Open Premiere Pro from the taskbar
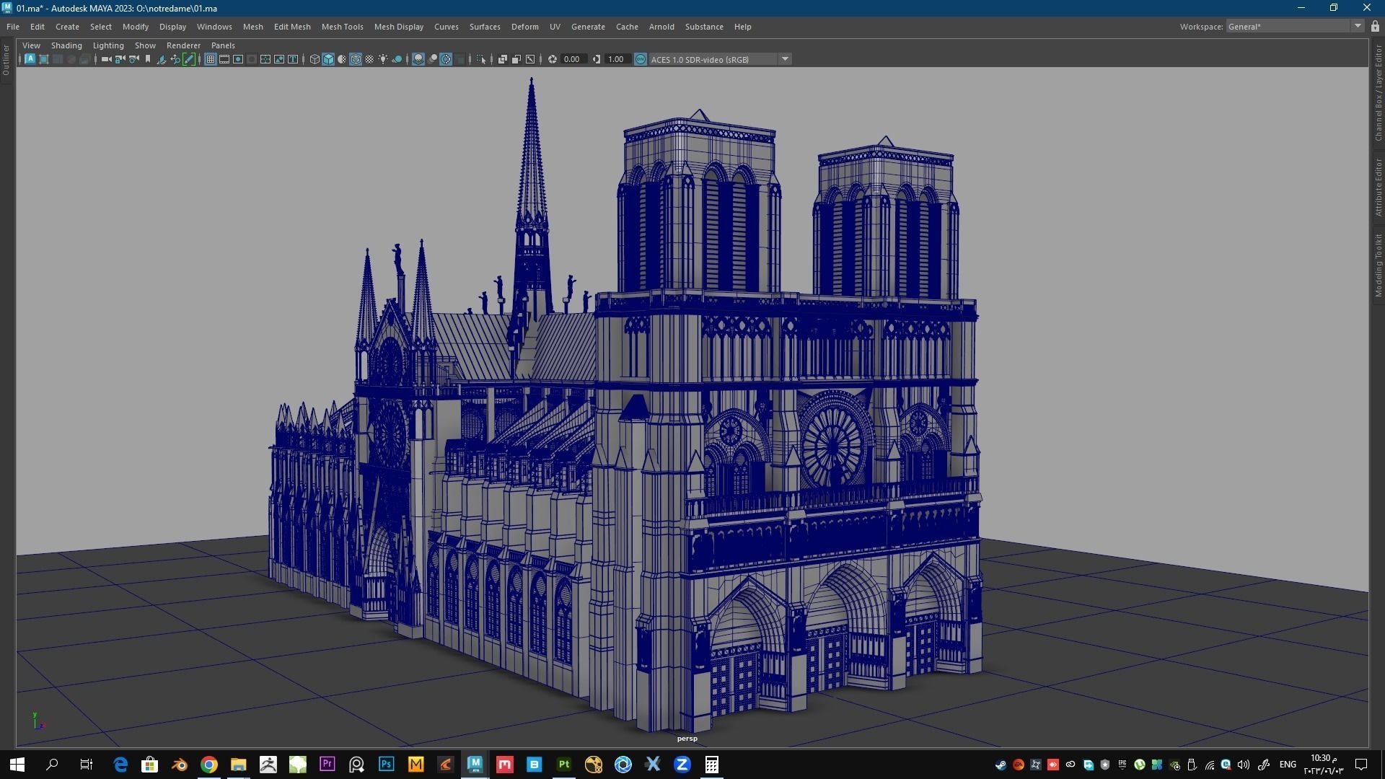Screen dimensions: 1385x779 327,765
